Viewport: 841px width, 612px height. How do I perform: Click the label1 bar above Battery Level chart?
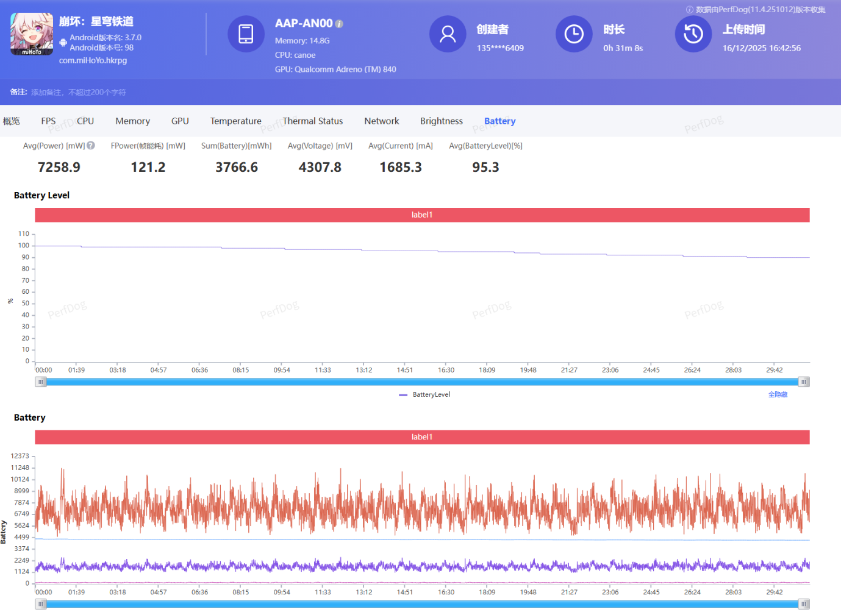click(x=422, y=215)
